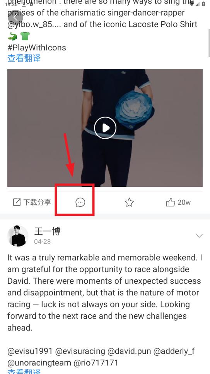Open the @david.pun mention

click(x=129, y=351)
